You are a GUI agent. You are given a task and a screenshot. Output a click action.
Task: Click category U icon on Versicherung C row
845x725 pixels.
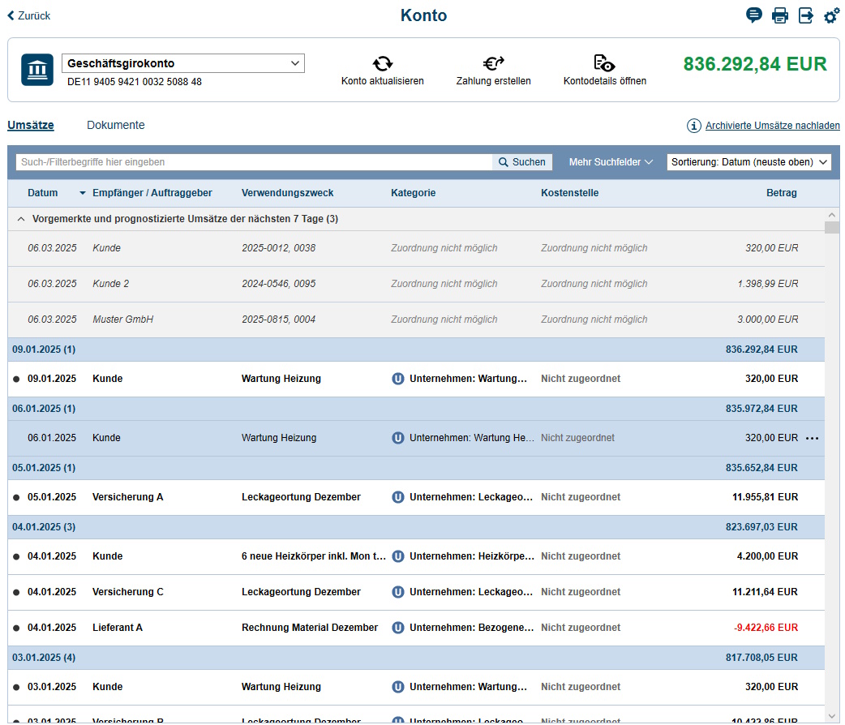[397, 592]
